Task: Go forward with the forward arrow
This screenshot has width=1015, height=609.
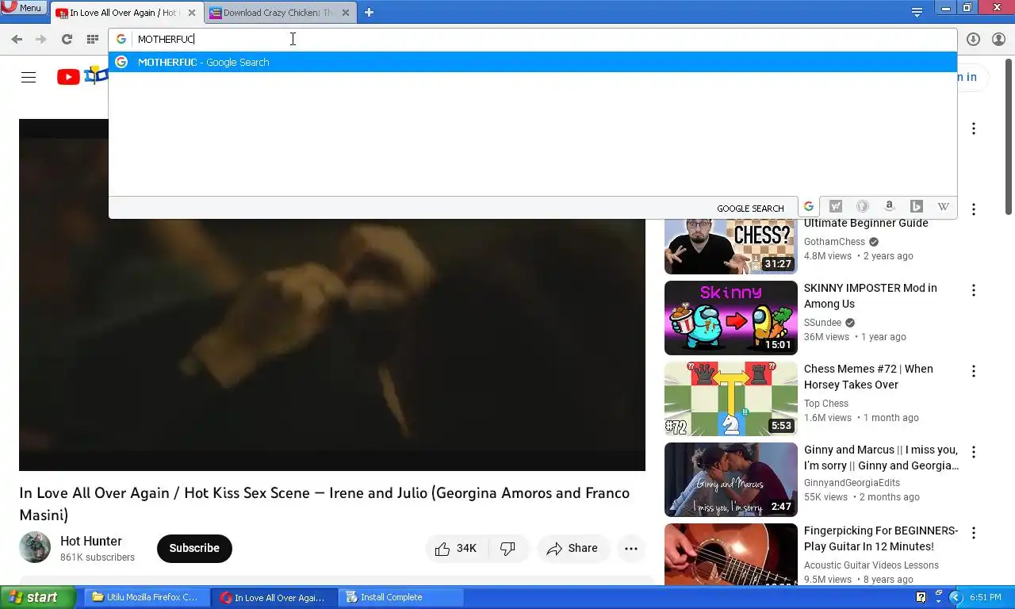Action: click(x=41, y=39)
